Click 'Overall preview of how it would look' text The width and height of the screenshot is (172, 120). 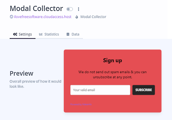point(35,84)
